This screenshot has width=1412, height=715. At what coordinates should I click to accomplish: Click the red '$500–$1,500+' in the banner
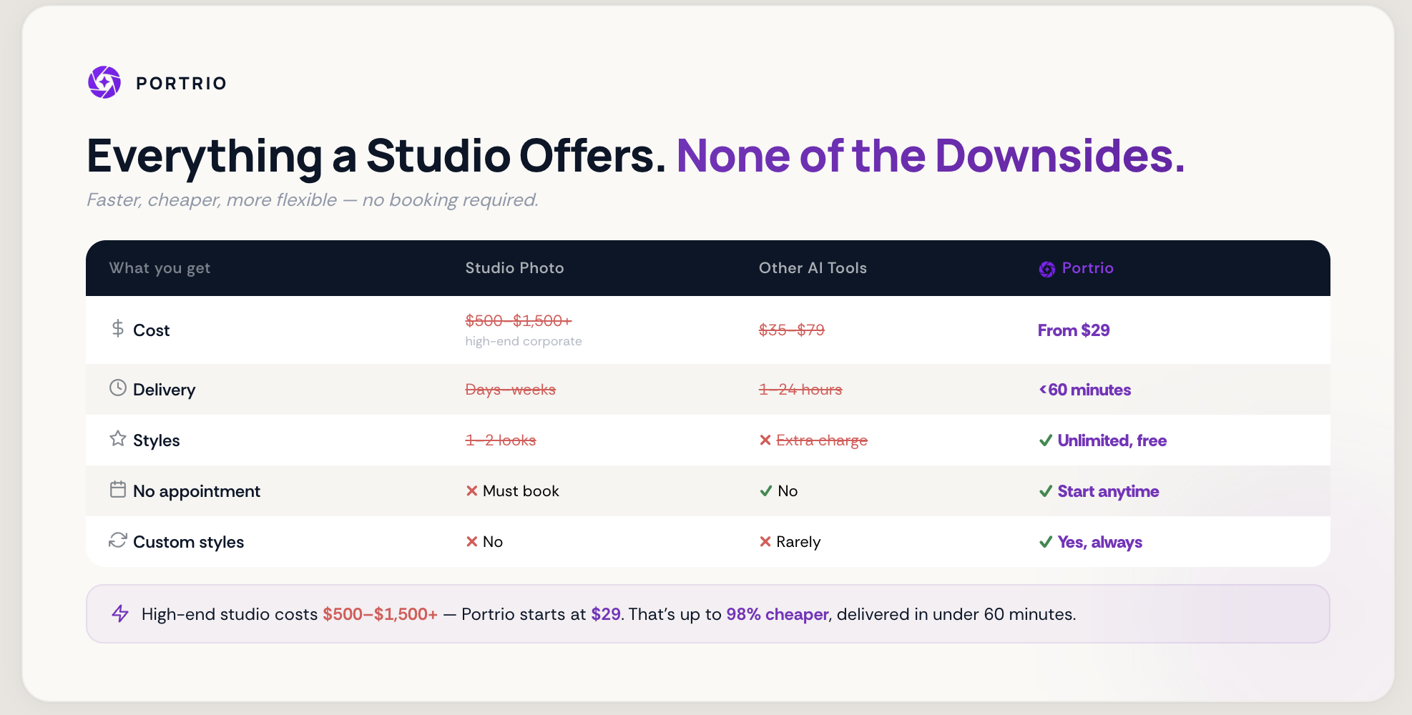[380, 614]
